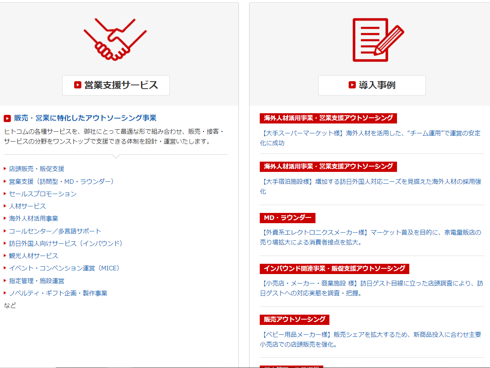Open the セールスプロモーション link
The width and height of the screenshot is (490, 368).
tap(42, 193)
